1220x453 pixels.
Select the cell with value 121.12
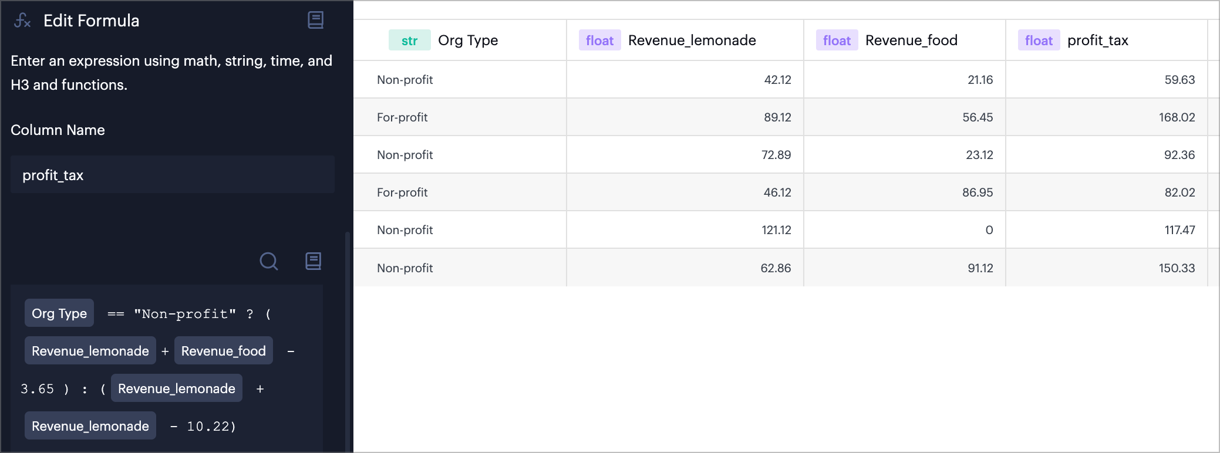685,229
